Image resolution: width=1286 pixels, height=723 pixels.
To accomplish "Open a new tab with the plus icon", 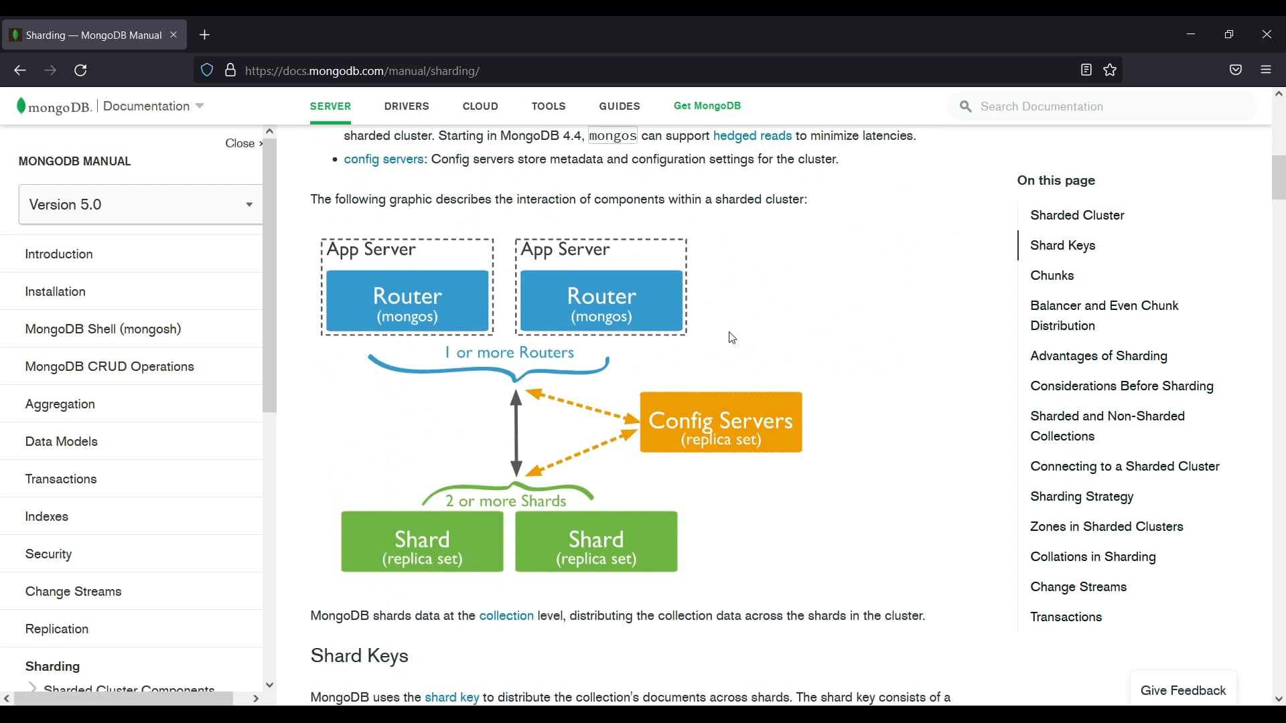I will tap(205, 35).
